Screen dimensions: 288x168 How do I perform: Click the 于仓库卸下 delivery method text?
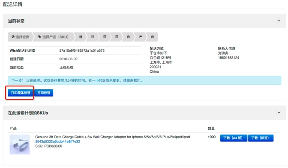click(x=158, y=53)
